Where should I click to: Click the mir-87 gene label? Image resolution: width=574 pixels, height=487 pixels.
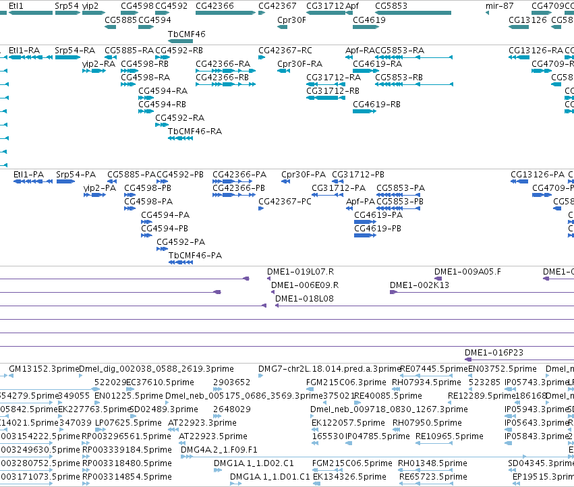click(499, 6)
